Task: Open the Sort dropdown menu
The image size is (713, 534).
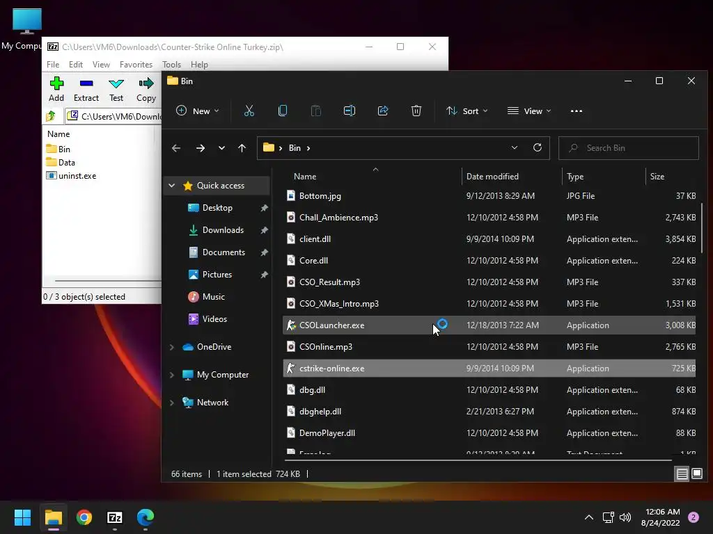Action: [x=467, y=111]
